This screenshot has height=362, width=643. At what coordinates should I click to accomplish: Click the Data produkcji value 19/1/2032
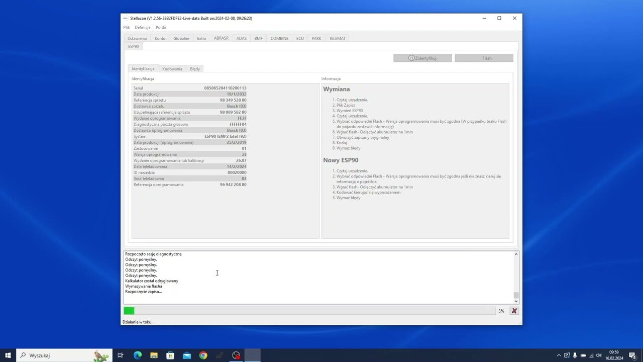(237, 94)
